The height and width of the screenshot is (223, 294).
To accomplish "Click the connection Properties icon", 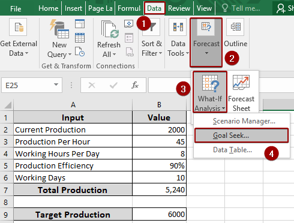I will coord(129,38).
